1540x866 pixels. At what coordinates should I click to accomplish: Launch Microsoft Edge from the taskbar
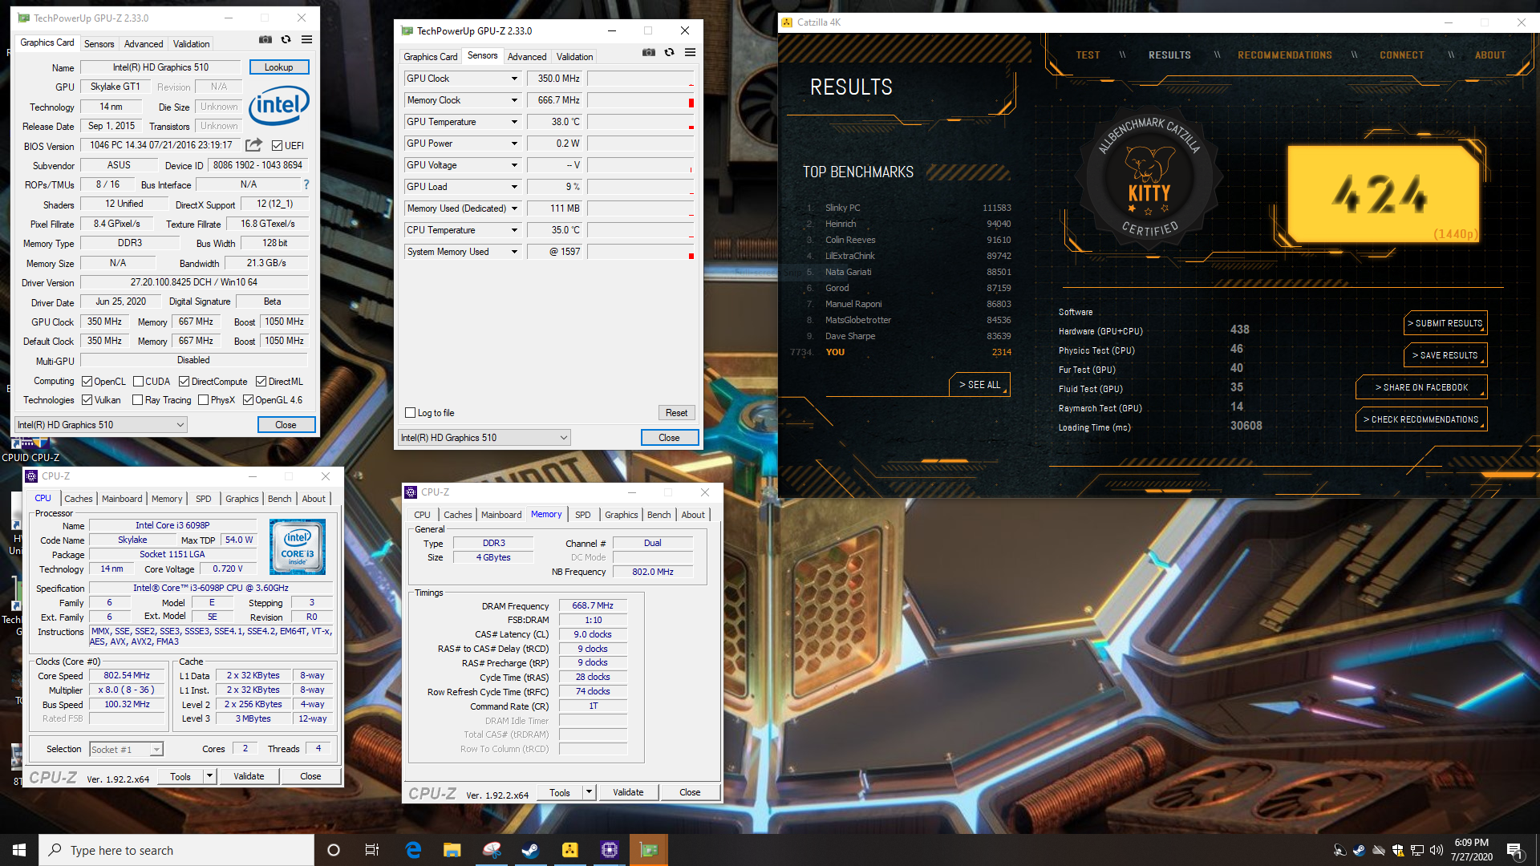click(x=413, y=850)
